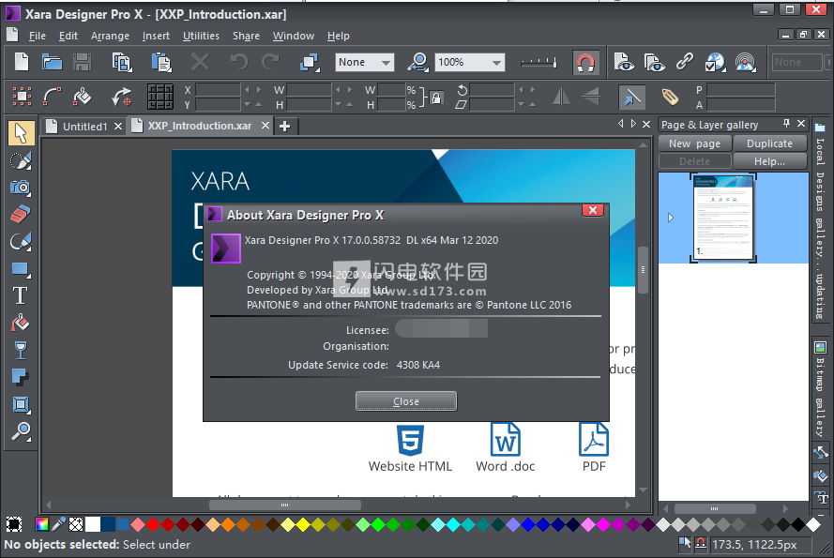Open the File menu
This screenshot has width=834, height=558.
[x=38, y=36]
